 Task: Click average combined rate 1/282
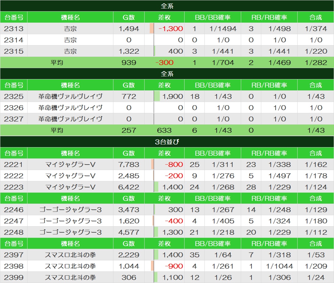click(316, 62)
